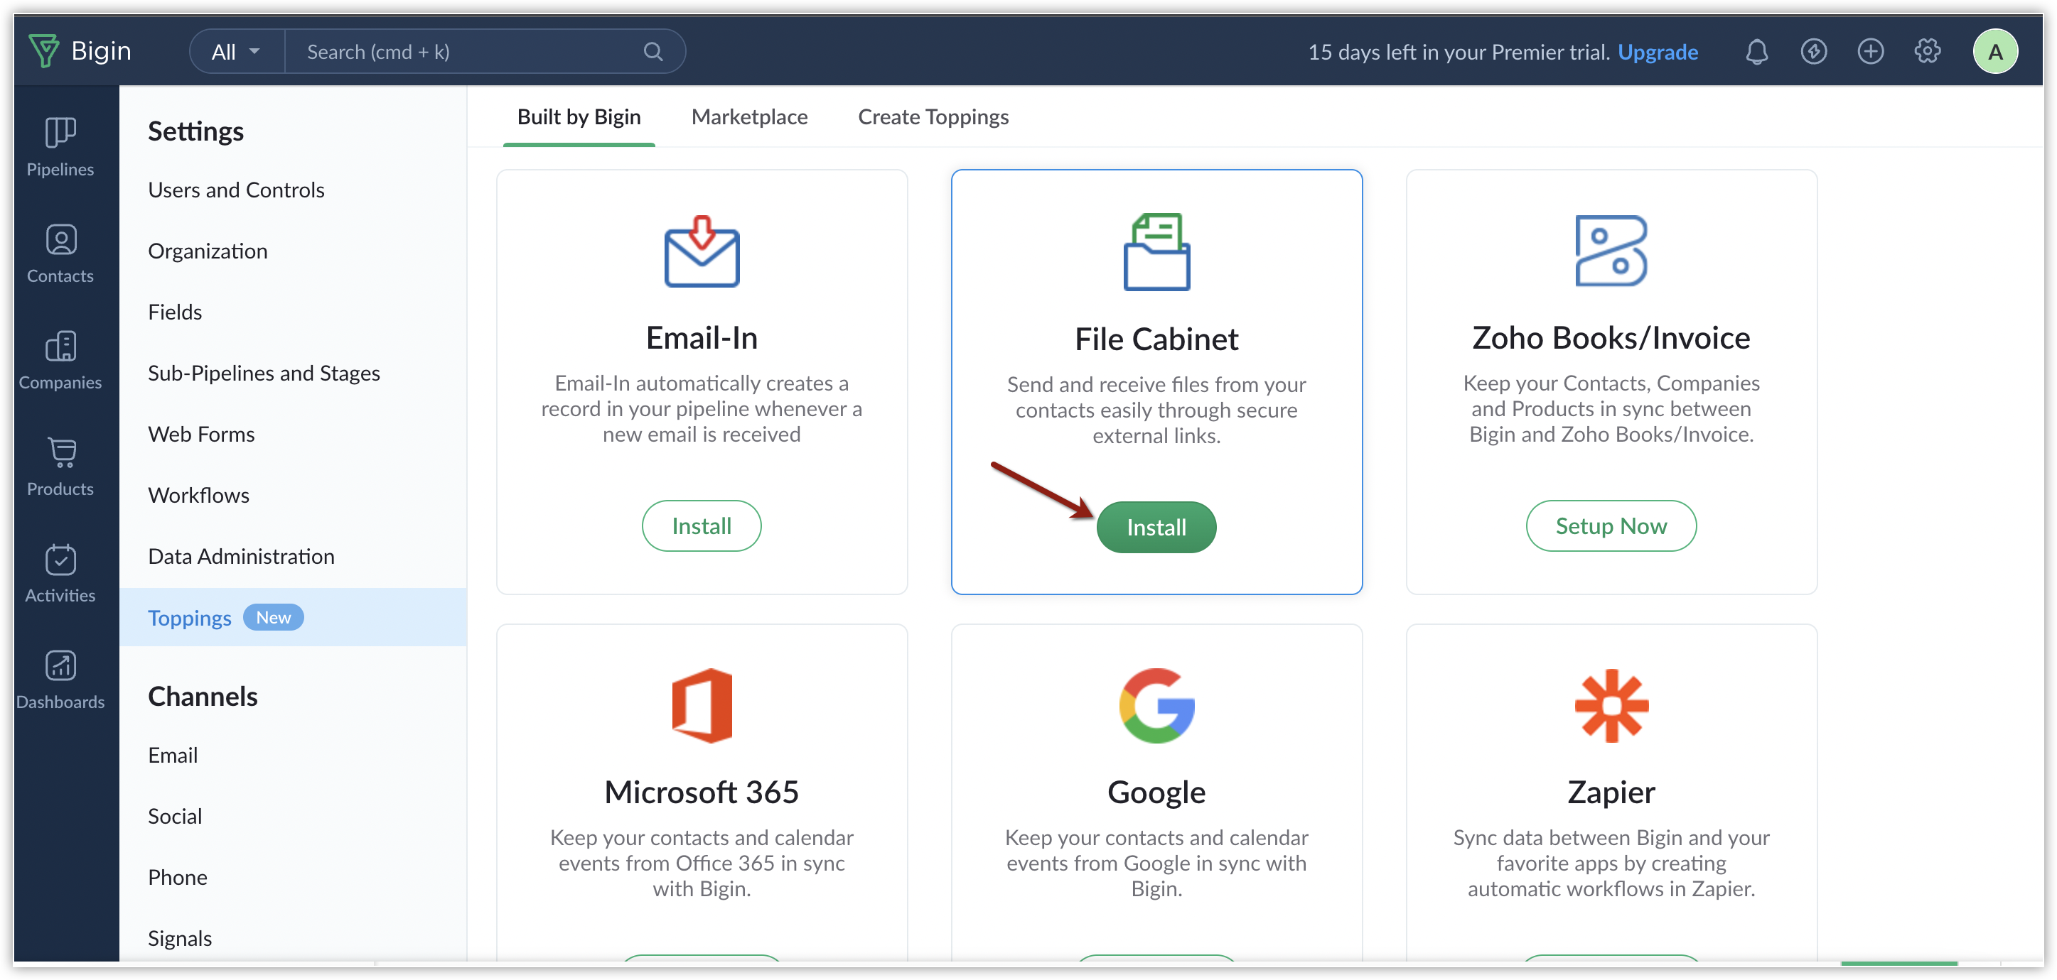This screenshot has height=980, width=2057.
Task: Open the settings gear icon
Action: pyautogui.click(x=1927, y=52)
